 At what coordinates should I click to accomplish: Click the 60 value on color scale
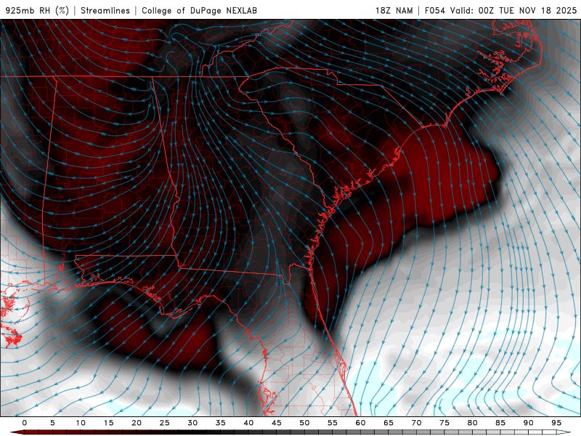click(360, 423)
